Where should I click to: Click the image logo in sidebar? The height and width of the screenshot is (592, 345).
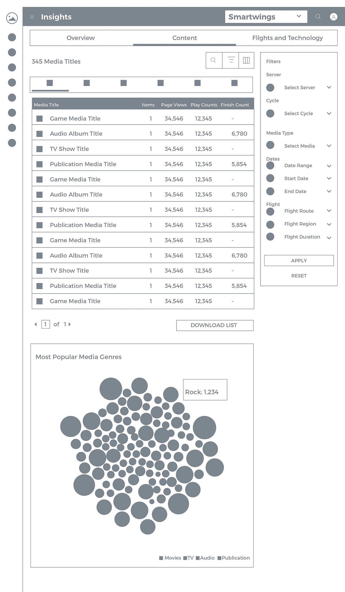pos(12,18)
